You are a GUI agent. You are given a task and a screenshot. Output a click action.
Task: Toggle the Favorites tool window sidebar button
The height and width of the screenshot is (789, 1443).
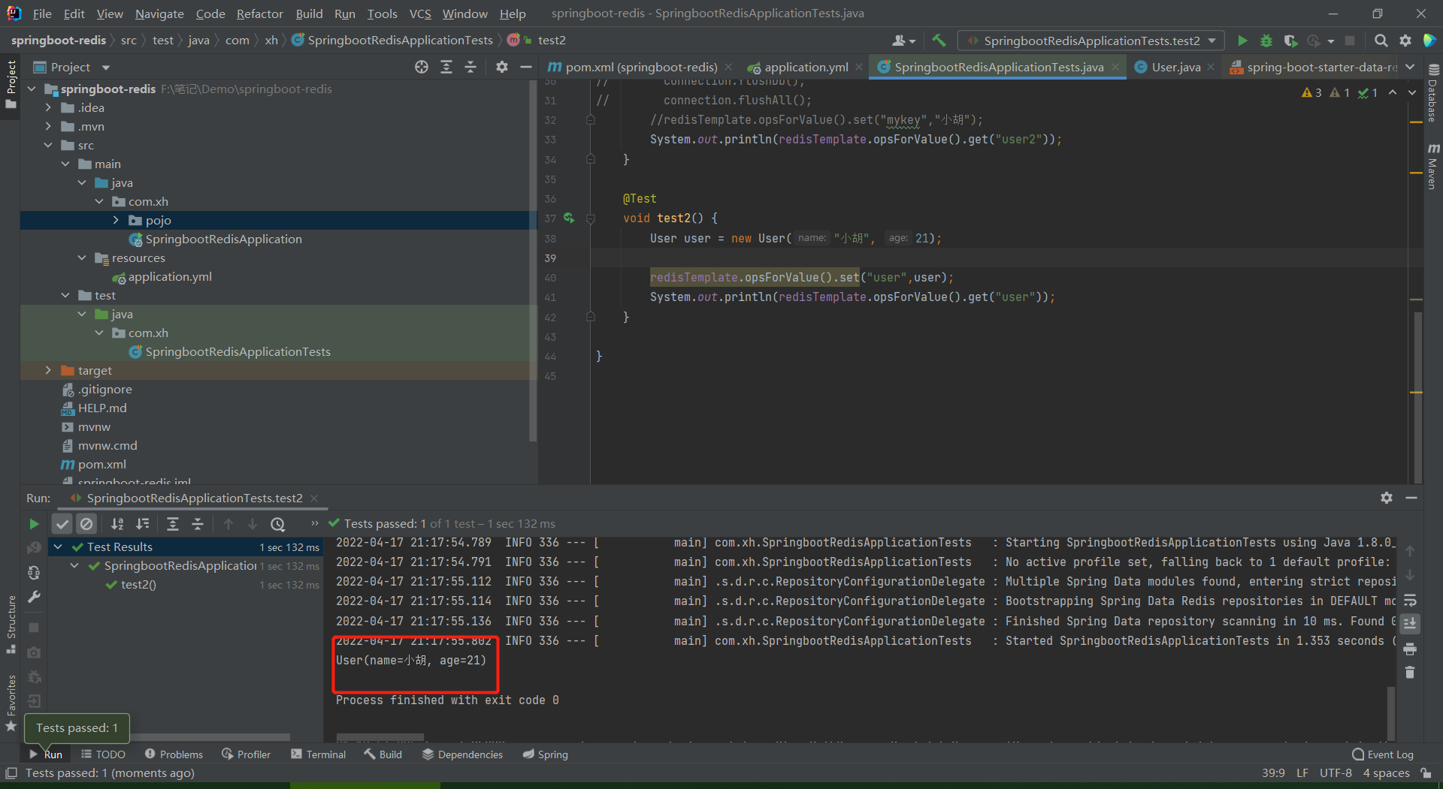(x=11, y=703)
